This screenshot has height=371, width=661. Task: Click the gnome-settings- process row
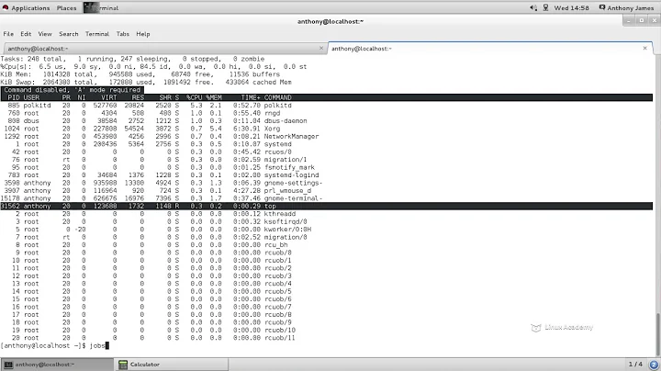[x=326, y=183]
